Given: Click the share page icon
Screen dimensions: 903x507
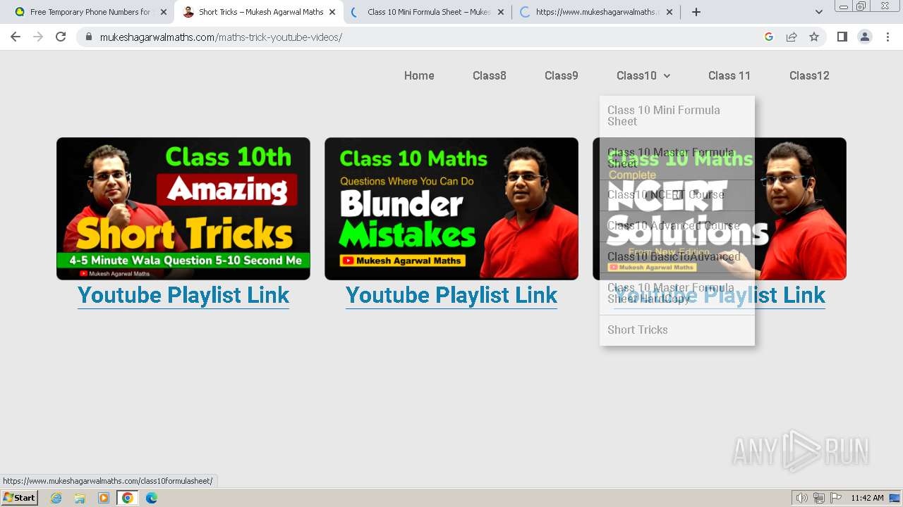Looking at the screenshot, I should tap(792, 37).
